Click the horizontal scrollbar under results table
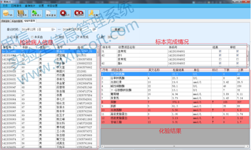This screenshot has height=150, width=251. point(174,146)
